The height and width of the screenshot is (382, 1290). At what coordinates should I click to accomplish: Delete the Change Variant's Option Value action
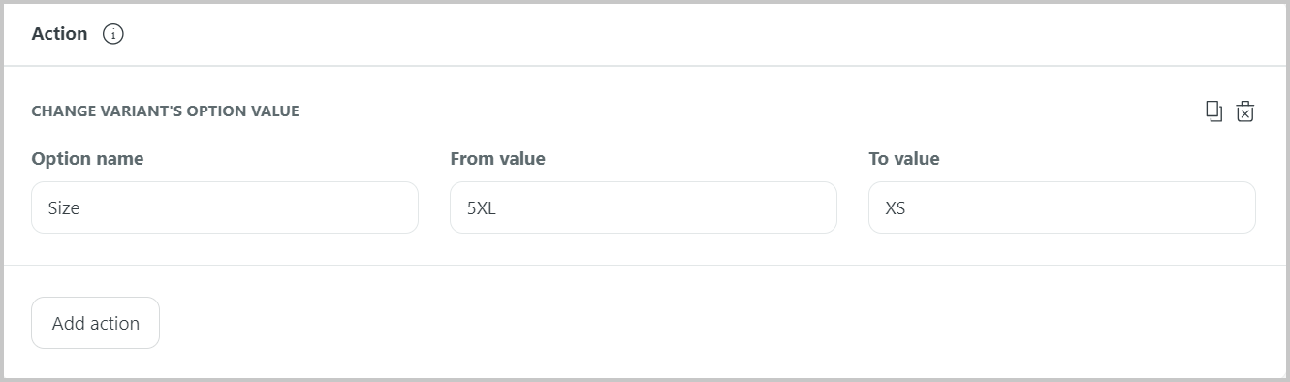[1245, 111]
